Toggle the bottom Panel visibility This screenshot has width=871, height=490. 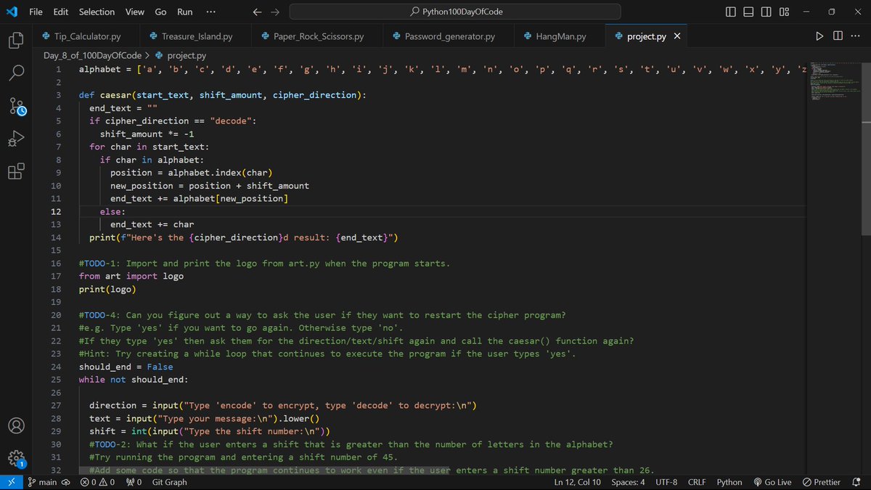(x=748, y=12)
